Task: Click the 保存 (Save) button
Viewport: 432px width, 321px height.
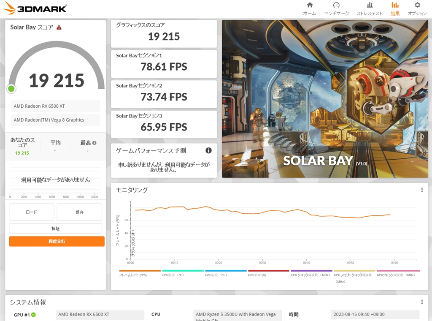Action: 79,212
